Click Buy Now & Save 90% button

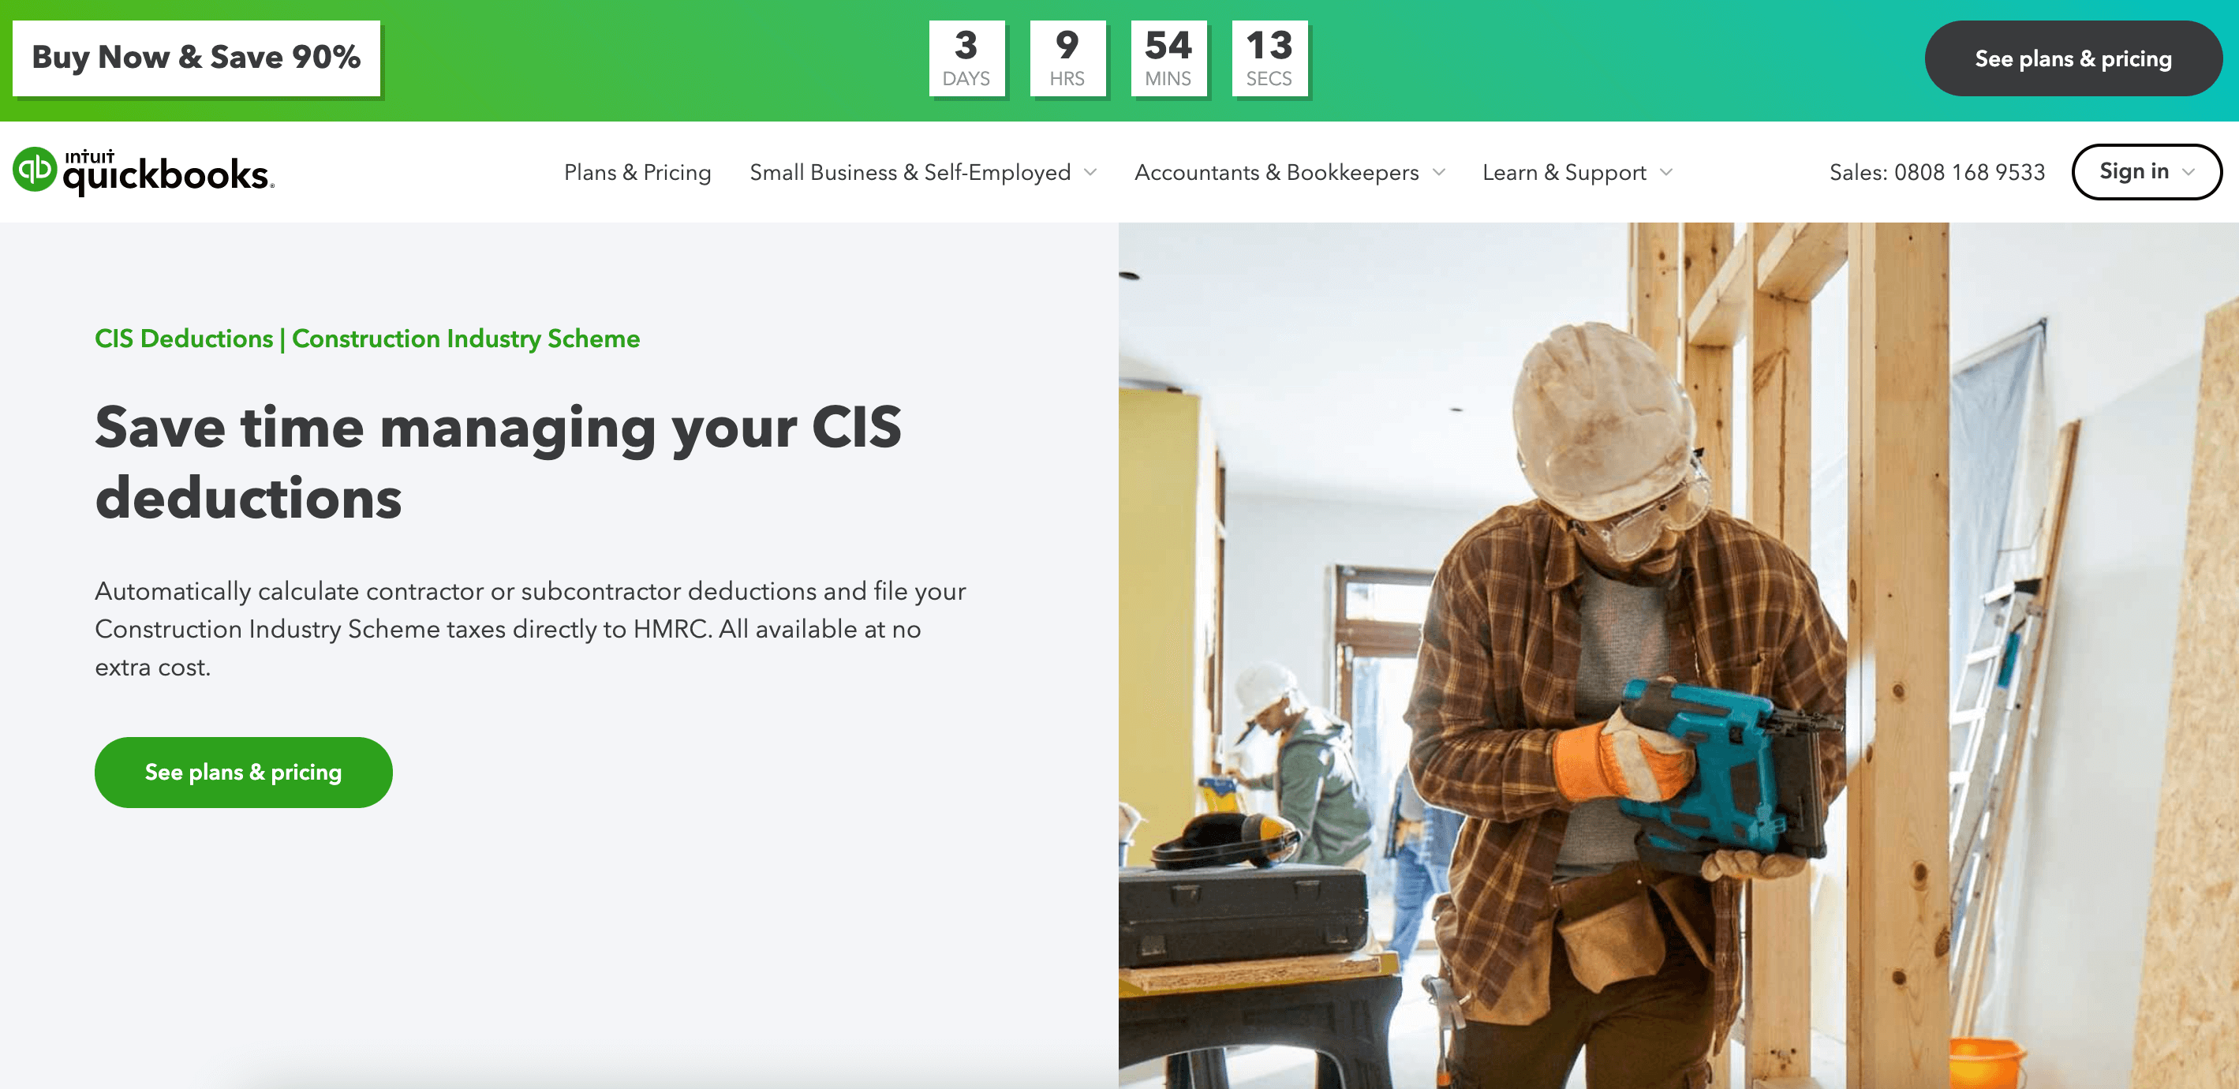coord(196,57)
